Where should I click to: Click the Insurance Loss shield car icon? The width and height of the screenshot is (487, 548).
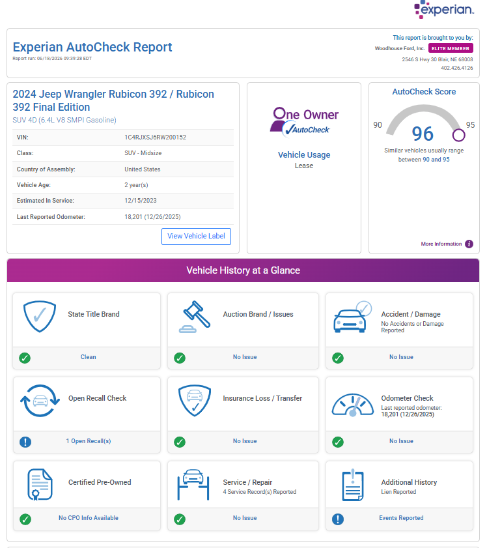pyautogui.click(x=195, y=401)
